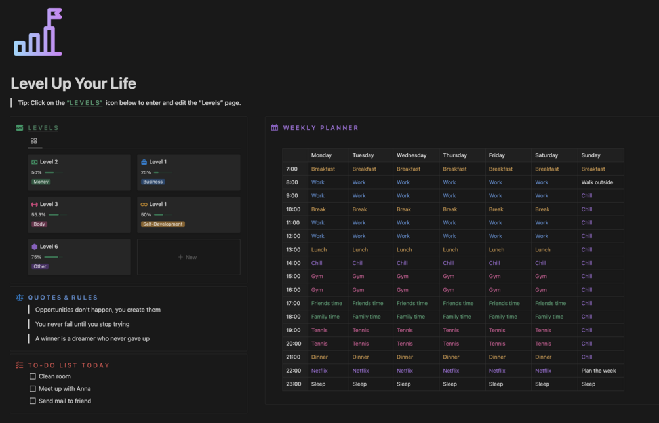This screenshot has width=659, height=423.
Task: Click the briefcase icon on the Business card
Action: pyautogui.click(x=144, y=162)
